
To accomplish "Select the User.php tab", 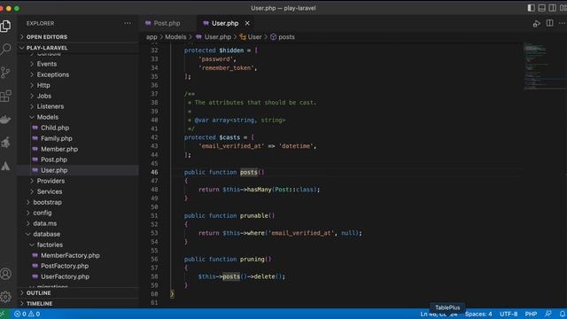I will click(x=225, y=23).
